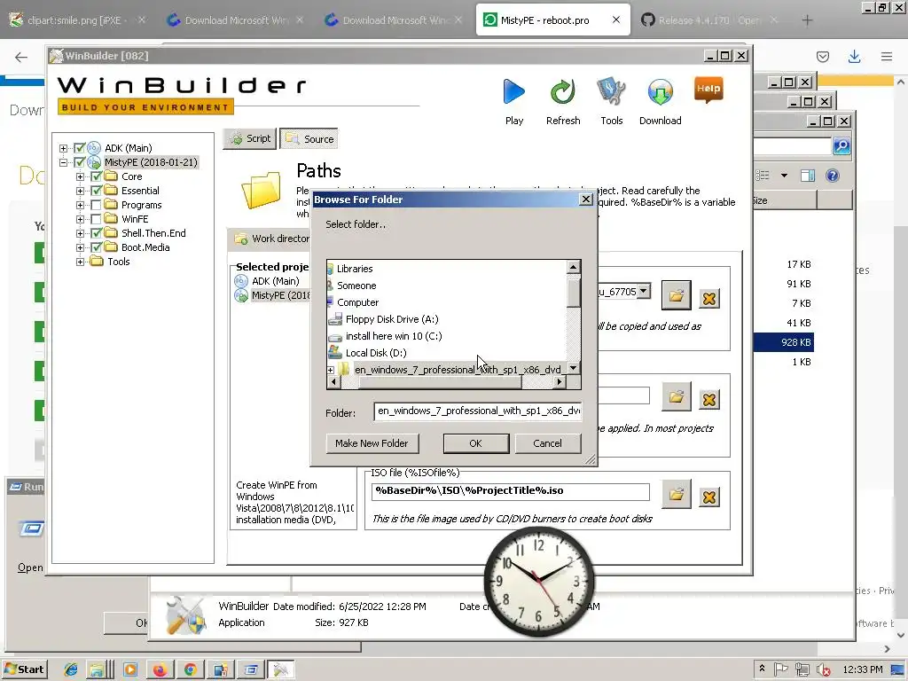Select Libraries in the folder list

click(355, 269)
